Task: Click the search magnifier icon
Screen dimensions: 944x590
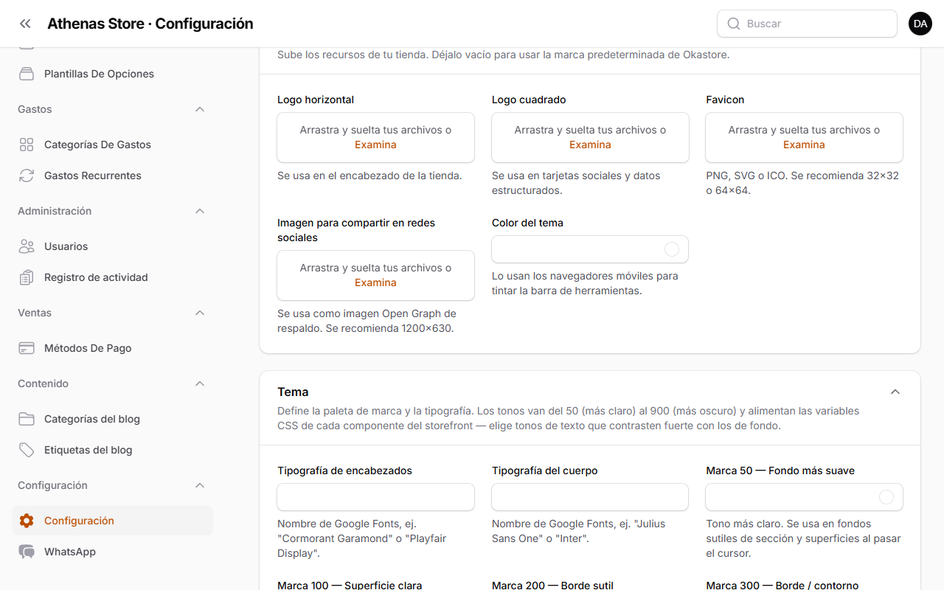Action: [x=733, y=24]
